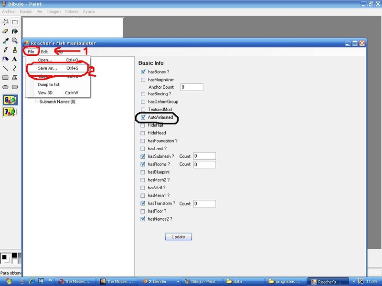Switch to the blender taskbar group
The height and width of the screenshot is (286, 382).
tap(161, 281)
